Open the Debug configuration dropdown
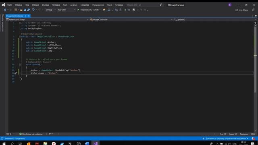Viewport: 258px width, 145px height. [x=50, y=10]
